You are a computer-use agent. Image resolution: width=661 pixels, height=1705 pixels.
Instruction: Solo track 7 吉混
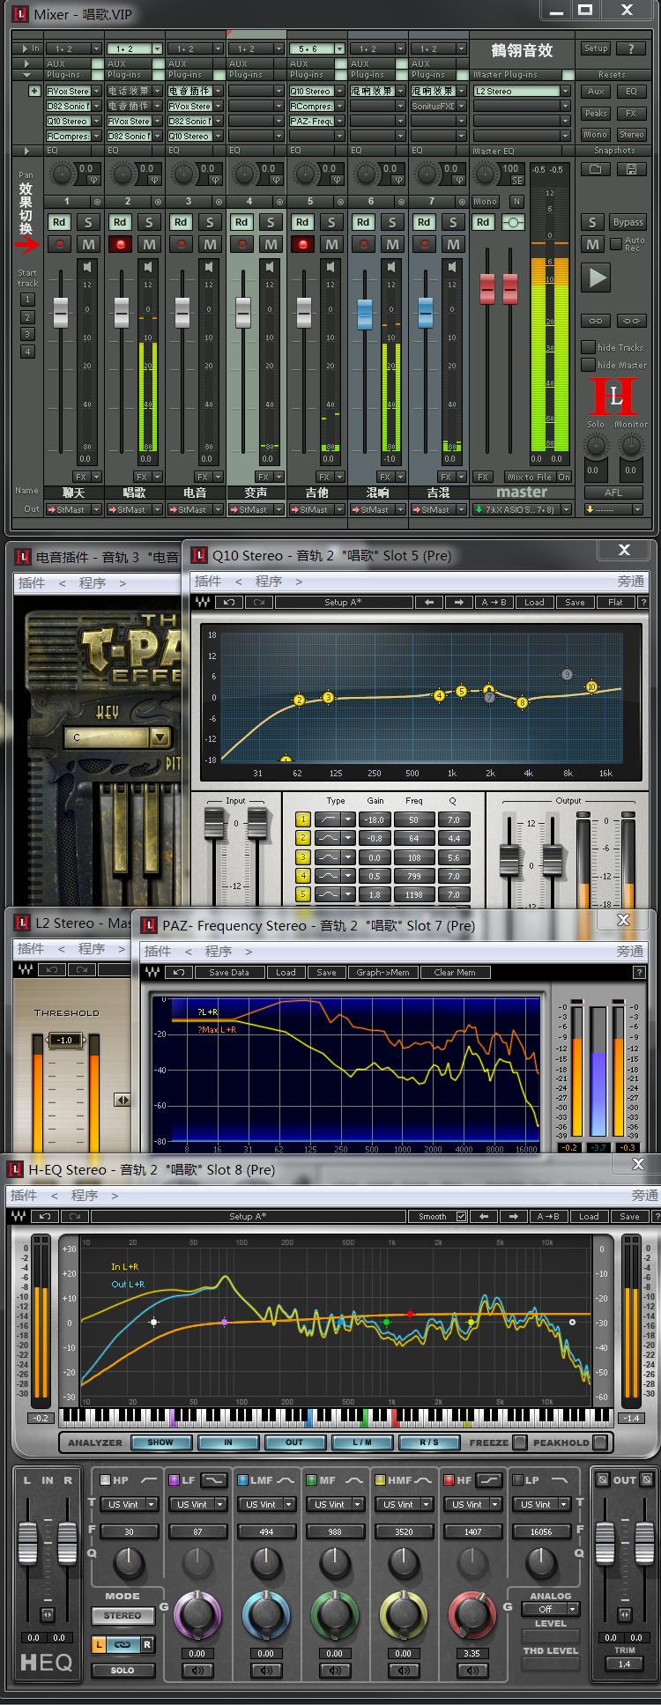point(453,222)
